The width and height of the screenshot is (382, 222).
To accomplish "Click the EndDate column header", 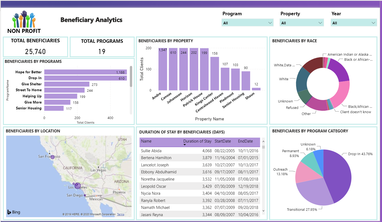I will (x=245, y=141).
